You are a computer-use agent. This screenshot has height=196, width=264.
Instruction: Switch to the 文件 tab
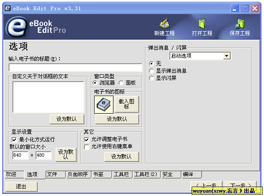tap(56, 174)
